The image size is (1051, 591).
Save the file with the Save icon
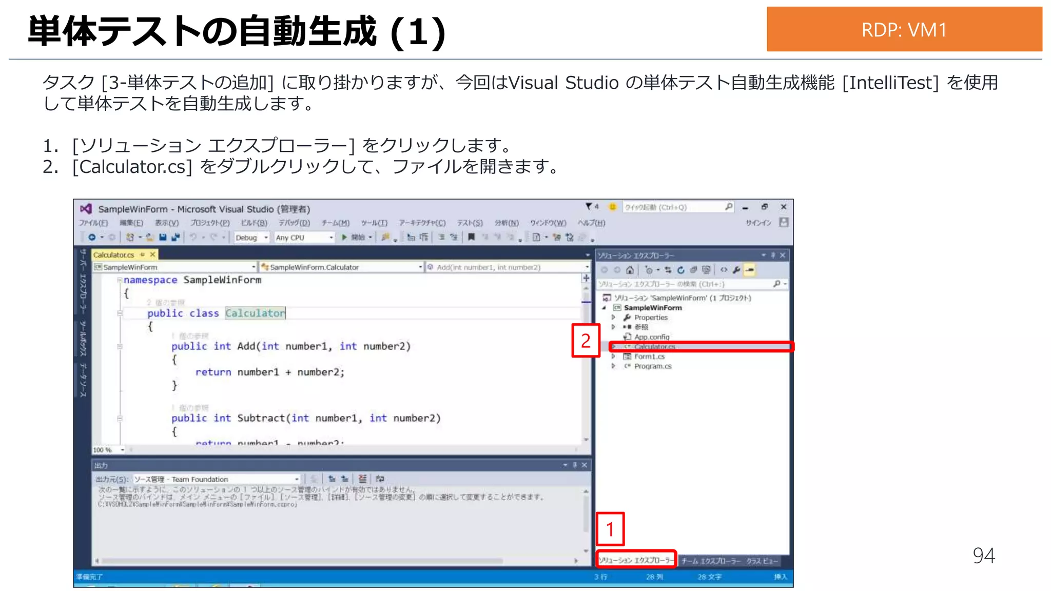coord(163,238)
